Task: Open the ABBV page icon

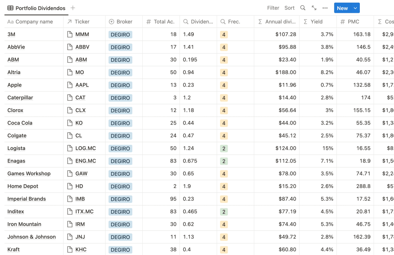Action: pyautogui.click(x=70, y=47)
